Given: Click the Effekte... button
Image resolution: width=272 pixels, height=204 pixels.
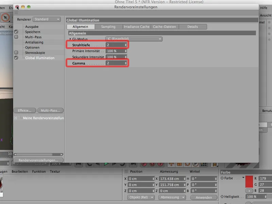Looking at the screenshot, I should pyautogui.click(x=24, y=111).
